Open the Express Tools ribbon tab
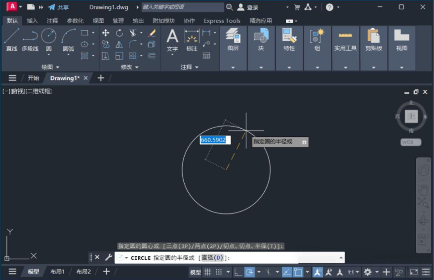 222,21
